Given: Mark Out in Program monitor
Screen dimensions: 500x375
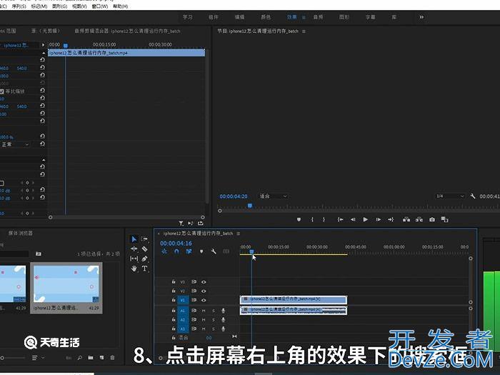Looking at the screenshot, I should point(324,219).
